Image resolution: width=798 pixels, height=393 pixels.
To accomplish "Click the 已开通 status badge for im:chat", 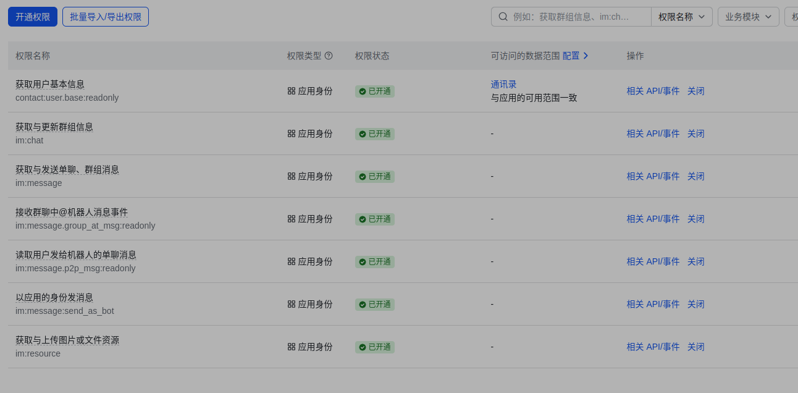I will coord(375,134).
